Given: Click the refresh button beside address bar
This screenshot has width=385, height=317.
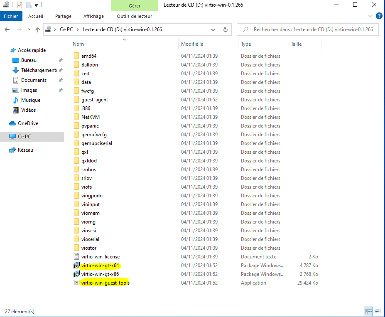Looking at the screenshot, I should tap(225, 29).
